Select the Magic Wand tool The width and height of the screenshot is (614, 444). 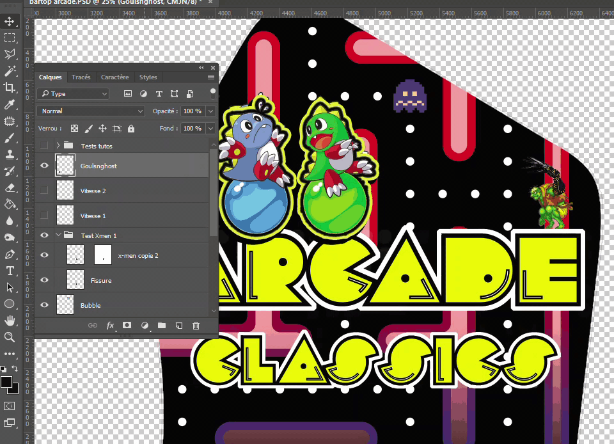[x=10, y=71]
